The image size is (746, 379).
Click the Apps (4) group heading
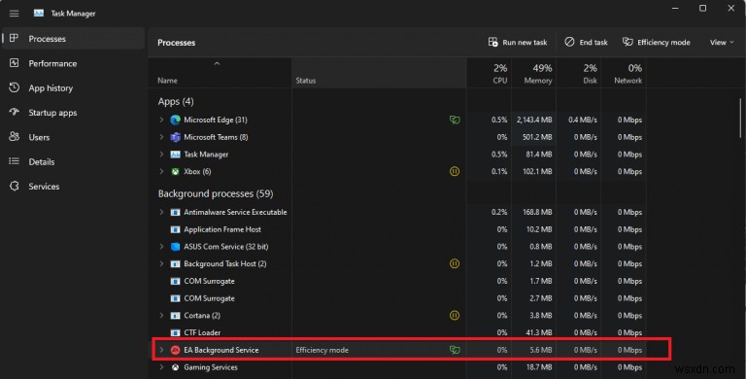coord(176,101)
